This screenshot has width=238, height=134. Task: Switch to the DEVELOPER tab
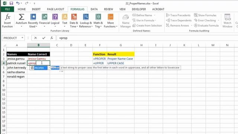[x=139, y=9]
